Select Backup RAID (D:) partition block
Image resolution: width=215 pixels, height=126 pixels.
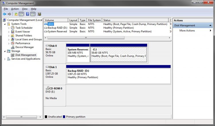(119, 76)
